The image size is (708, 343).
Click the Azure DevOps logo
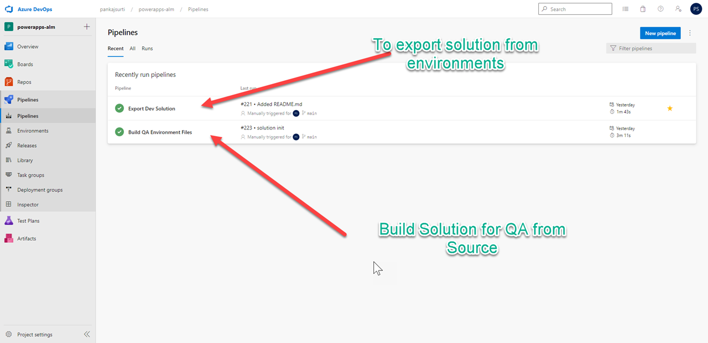point(9,9)
